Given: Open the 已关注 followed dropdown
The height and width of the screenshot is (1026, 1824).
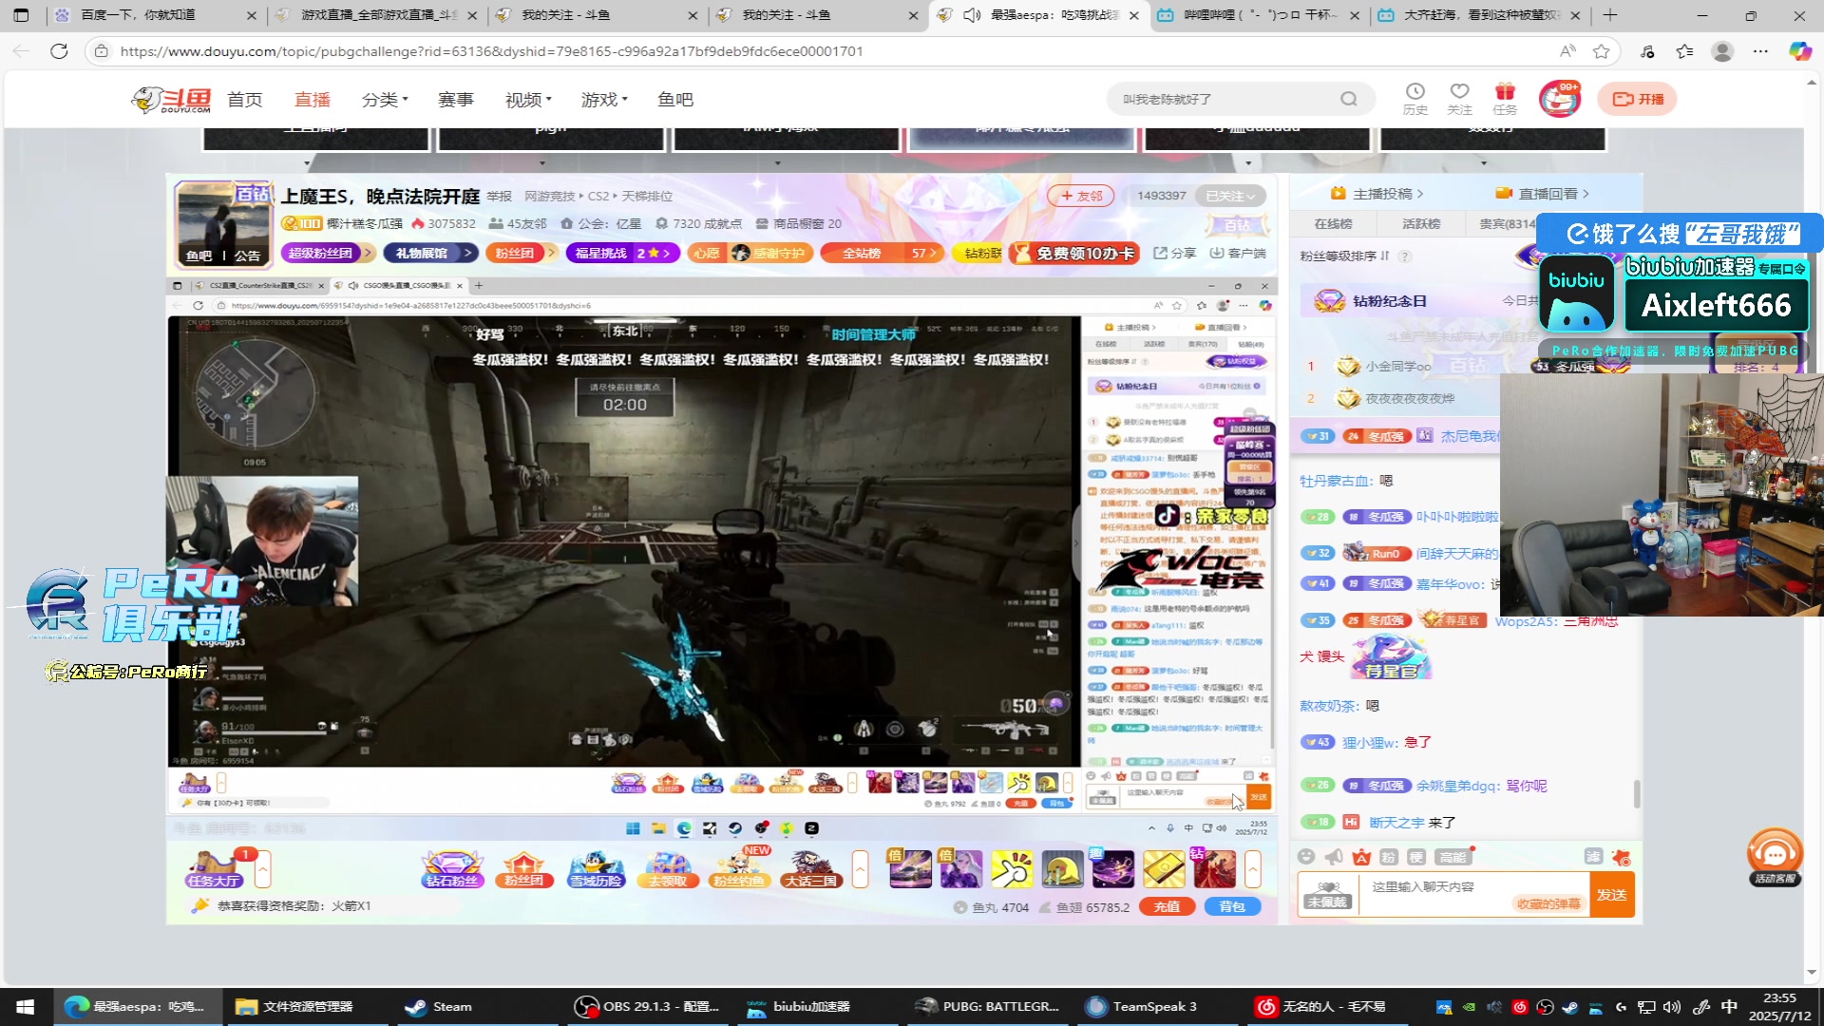Looking at the screenshot, I should [1230, 196].
